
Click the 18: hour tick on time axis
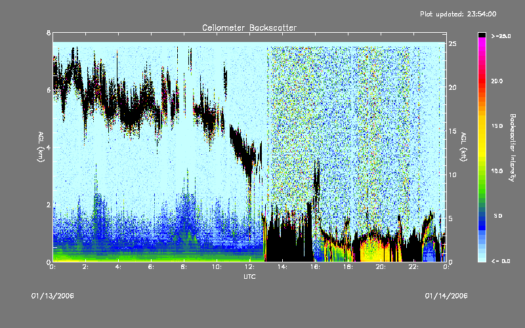tap(348, 267)
